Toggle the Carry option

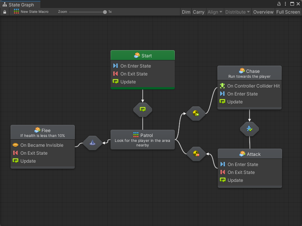point(199,12)
